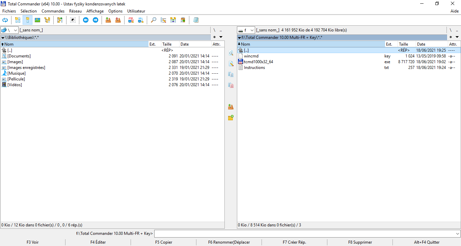Screen dimensions: 461x246
Task: Click the pack files toolbar icon
Action: (x=108, y=20)
